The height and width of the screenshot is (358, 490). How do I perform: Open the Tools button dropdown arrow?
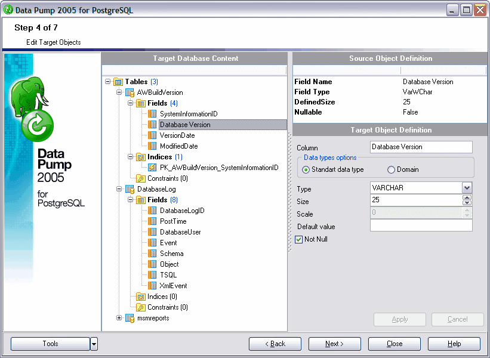click(94, 344)
